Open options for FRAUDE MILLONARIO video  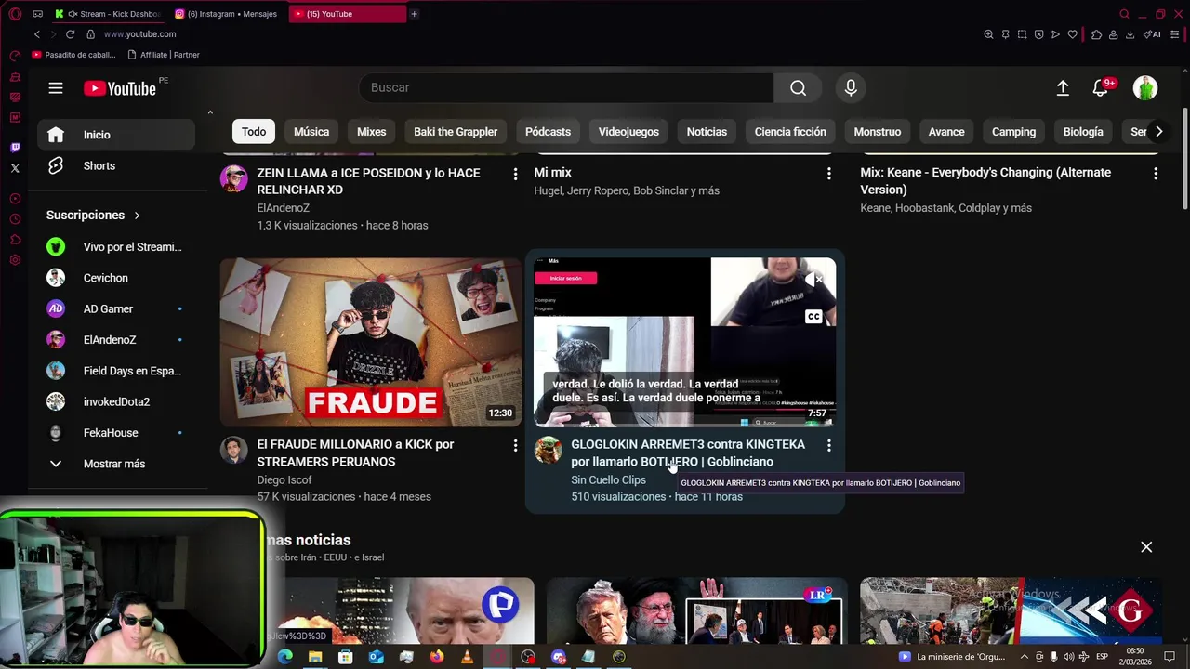[x=515, y=446]
